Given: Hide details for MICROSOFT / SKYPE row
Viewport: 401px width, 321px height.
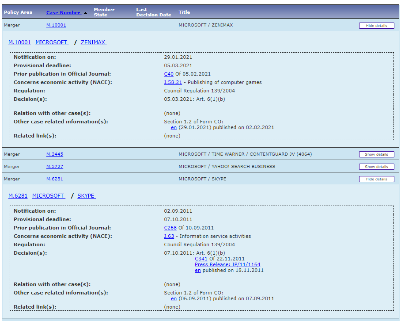Looking at the screenshot, I should (x=376, y=179).
